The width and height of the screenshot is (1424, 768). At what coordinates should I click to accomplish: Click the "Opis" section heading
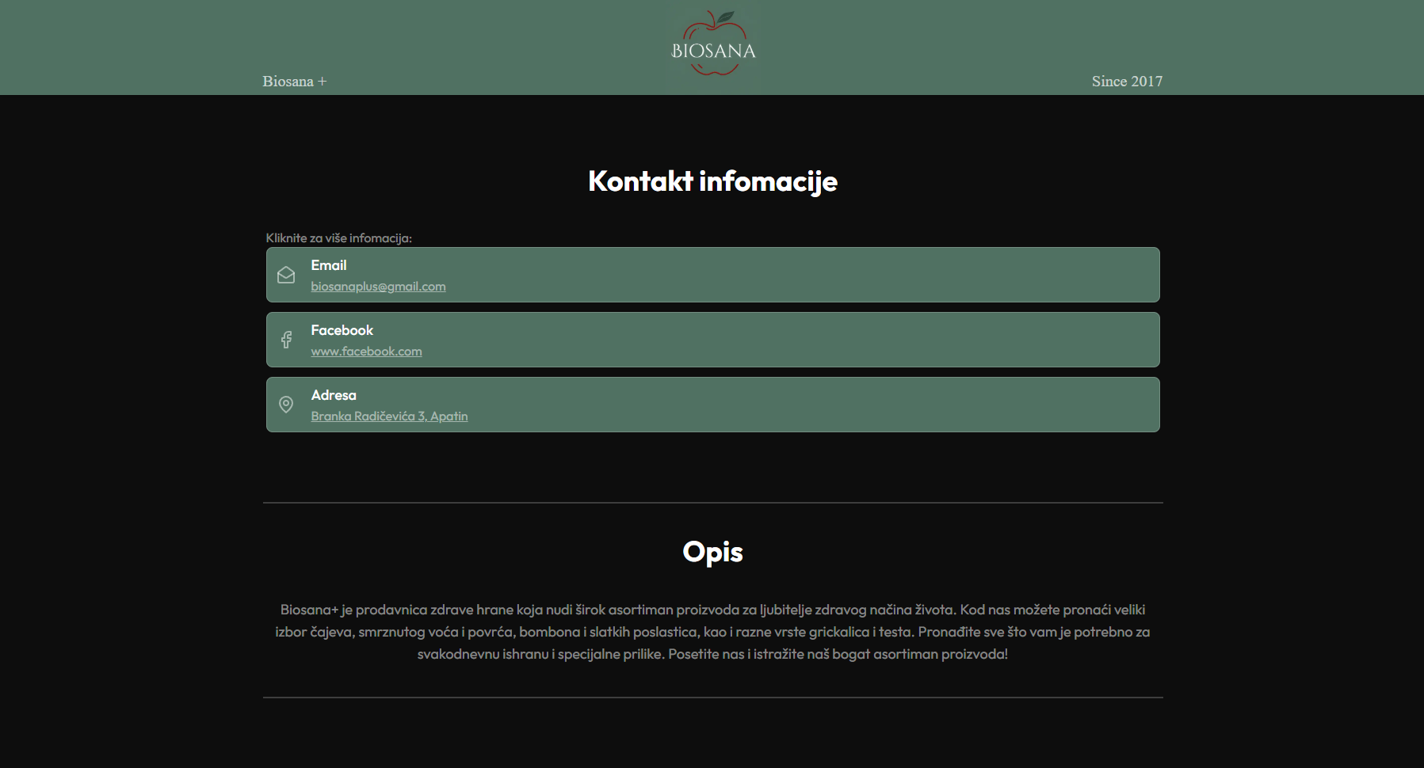tap(712, 552)
